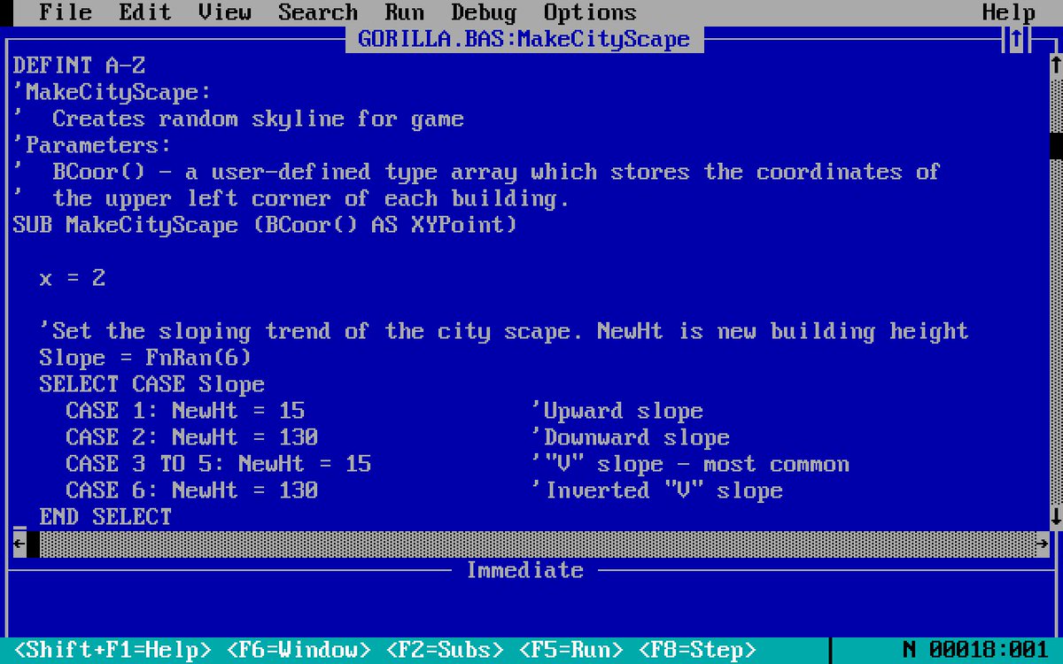The width and height of the screenshot is (1063, 664).
Task: Open the Debug menu
Action: (484, 12)
